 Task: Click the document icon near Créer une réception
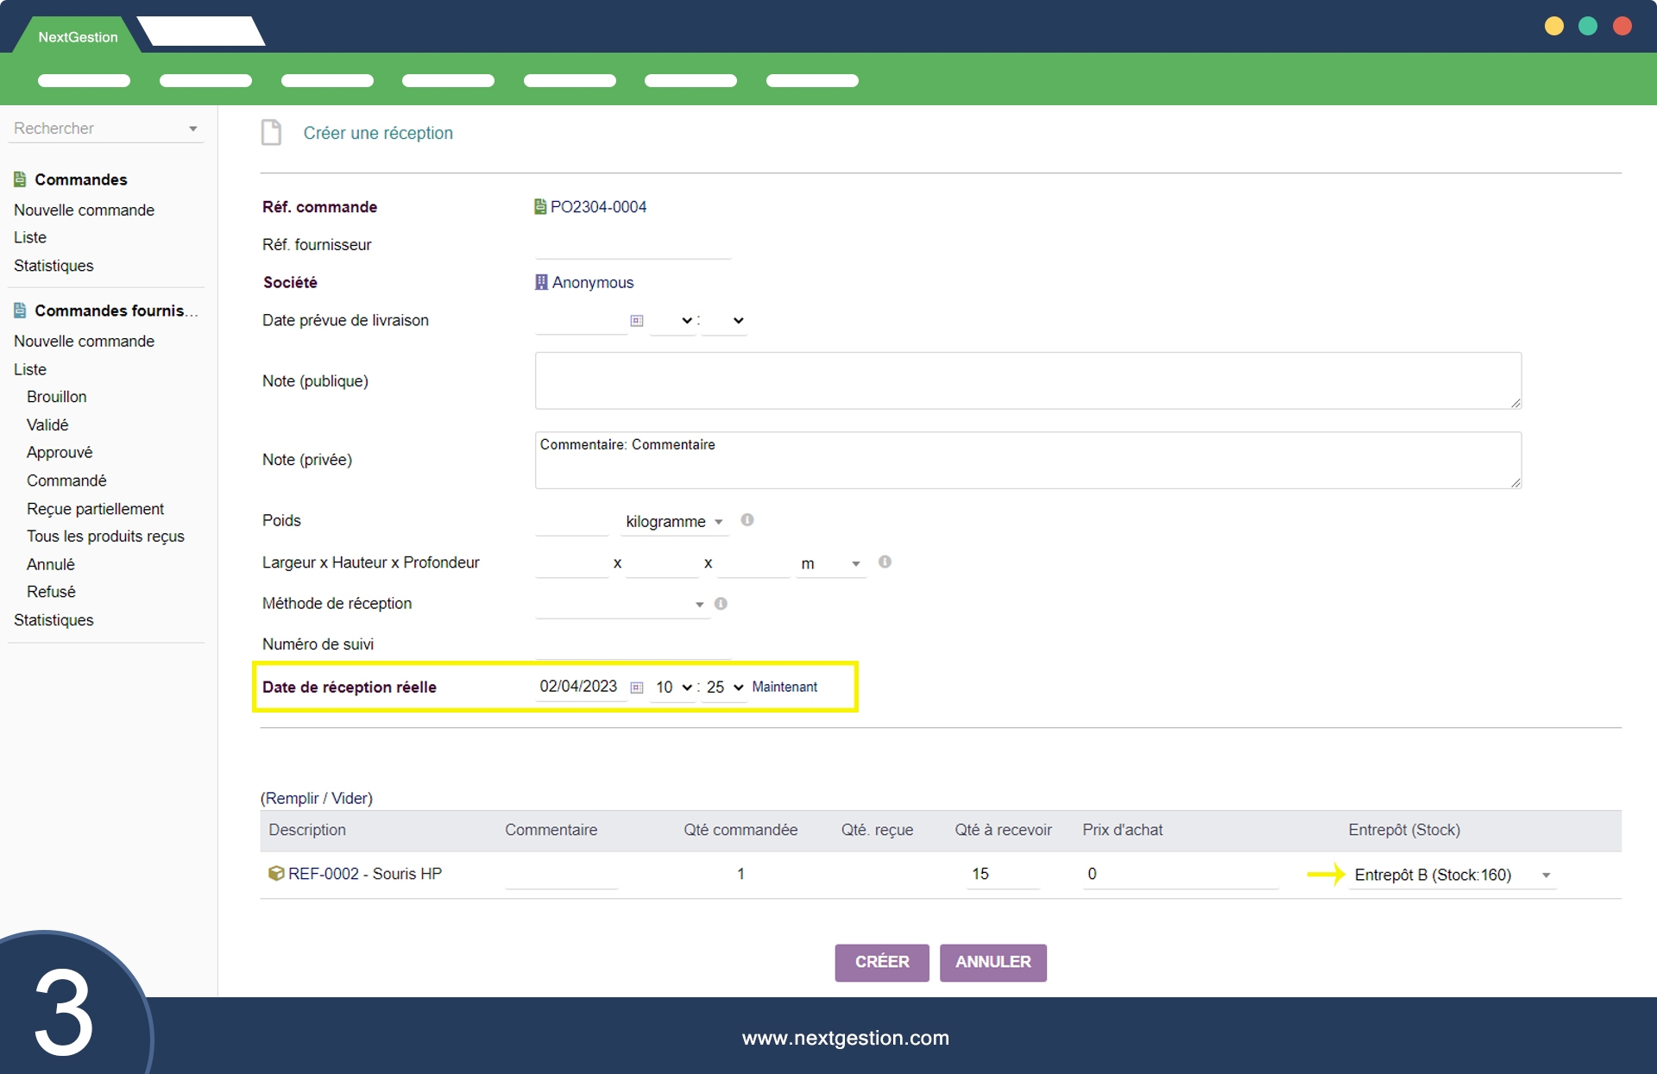tap(272, 133)
